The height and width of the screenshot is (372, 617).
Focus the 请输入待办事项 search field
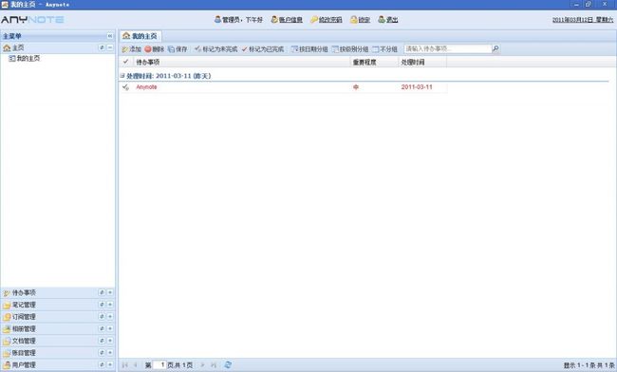point(448,48)
